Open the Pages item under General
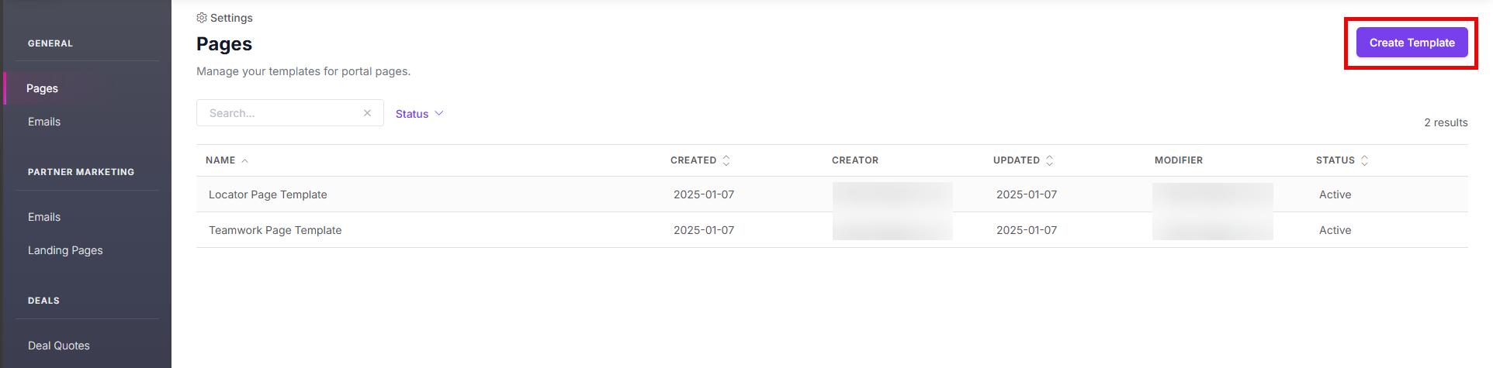The height and width of the screenshot is (368, 1493). [87, 88]
